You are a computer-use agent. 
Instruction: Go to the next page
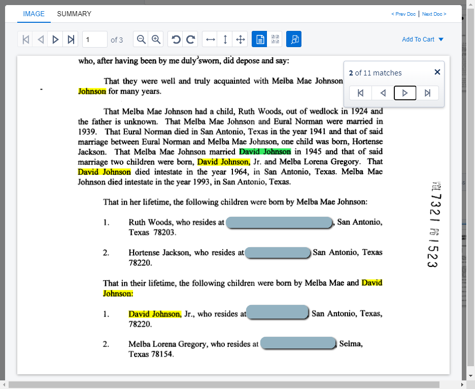[x=56, y=40]
